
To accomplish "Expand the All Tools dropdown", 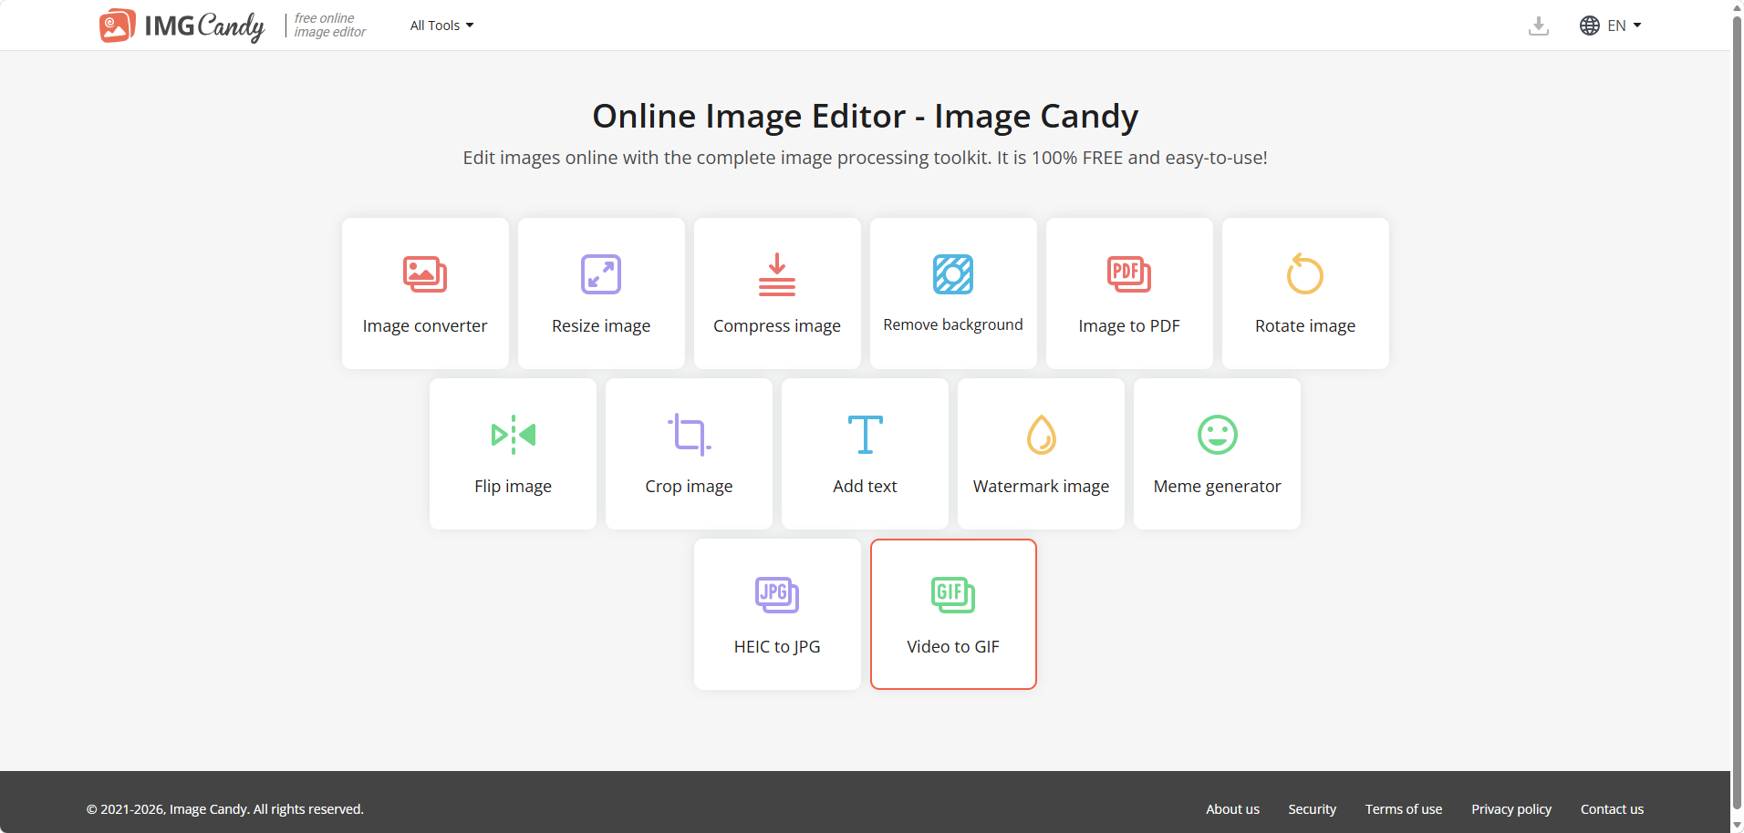I will tap(441, 26).
